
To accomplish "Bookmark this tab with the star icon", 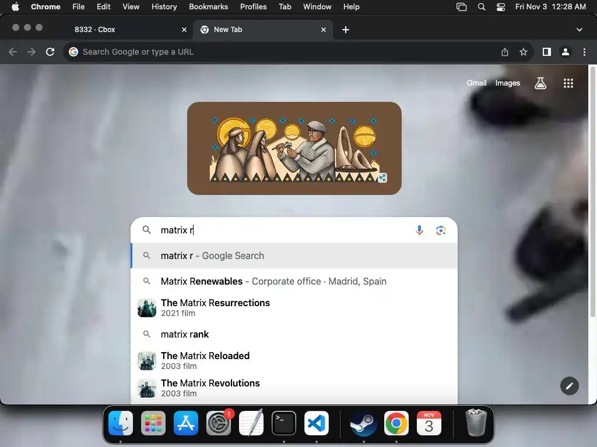I will 524,52.
